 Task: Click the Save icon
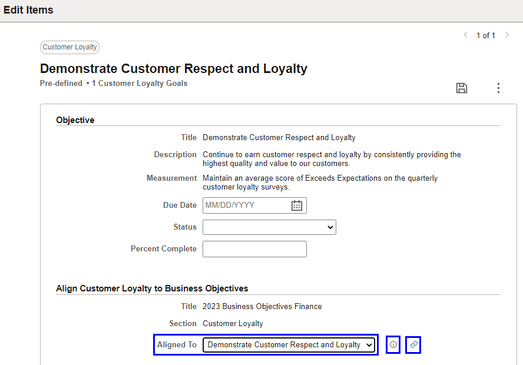coord(462,88)
